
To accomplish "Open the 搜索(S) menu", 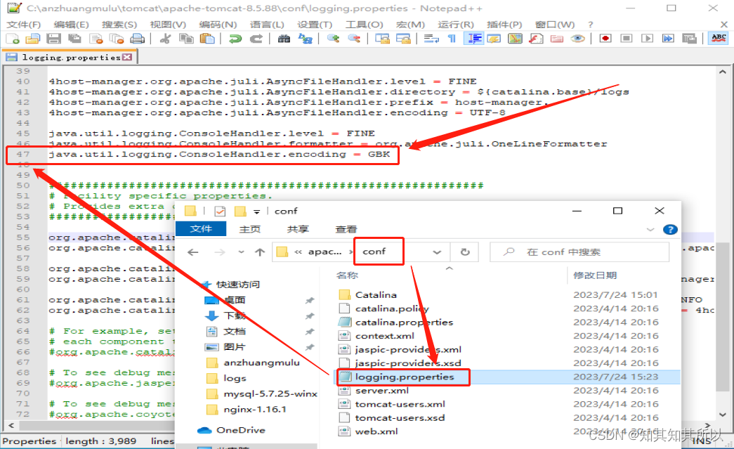I will coord(119,25).
